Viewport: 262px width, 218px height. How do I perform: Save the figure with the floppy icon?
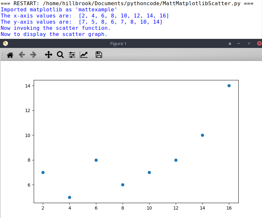tap(99, 55)
